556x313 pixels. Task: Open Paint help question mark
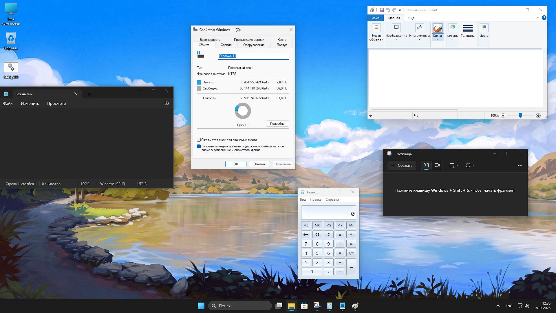tap(544, 18)
